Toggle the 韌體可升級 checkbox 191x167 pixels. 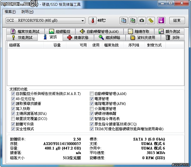(x=13, y=124)
